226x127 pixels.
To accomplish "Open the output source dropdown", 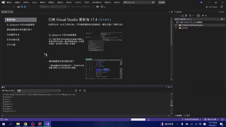I will pyautogui.click(x=39, y=91).
